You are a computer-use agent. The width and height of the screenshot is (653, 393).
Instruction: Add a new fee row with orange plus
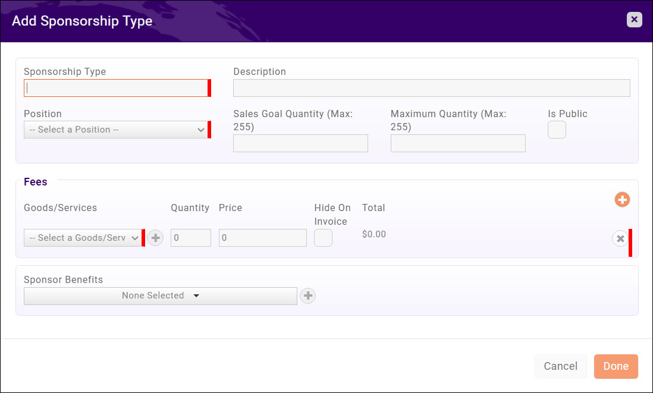point(622,200)
